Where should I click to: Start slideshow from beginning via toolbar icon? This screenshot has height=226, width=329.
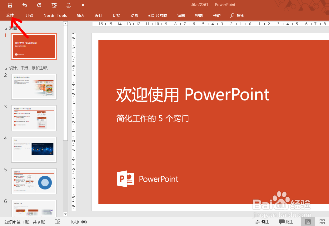click(x=54, y=5)
